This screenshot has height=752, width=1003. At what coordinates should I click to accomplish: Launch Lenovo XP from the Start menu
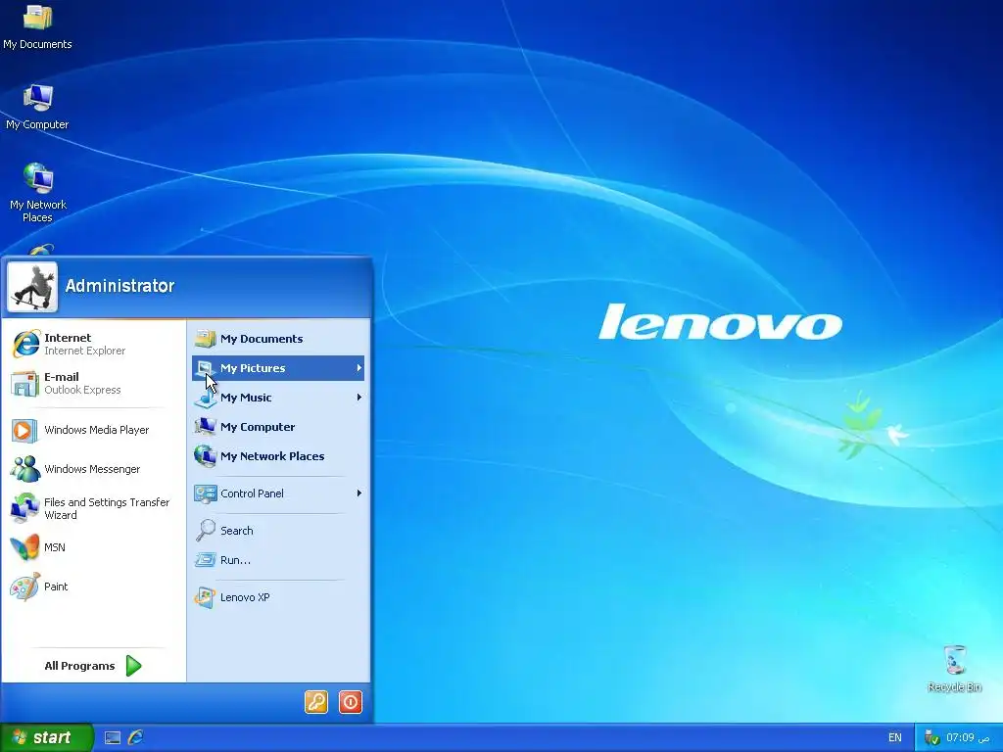coord(278,597)
